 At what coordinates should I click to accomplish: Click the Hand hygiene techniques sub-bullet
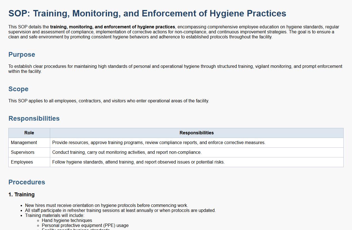[x=67, y=221]
